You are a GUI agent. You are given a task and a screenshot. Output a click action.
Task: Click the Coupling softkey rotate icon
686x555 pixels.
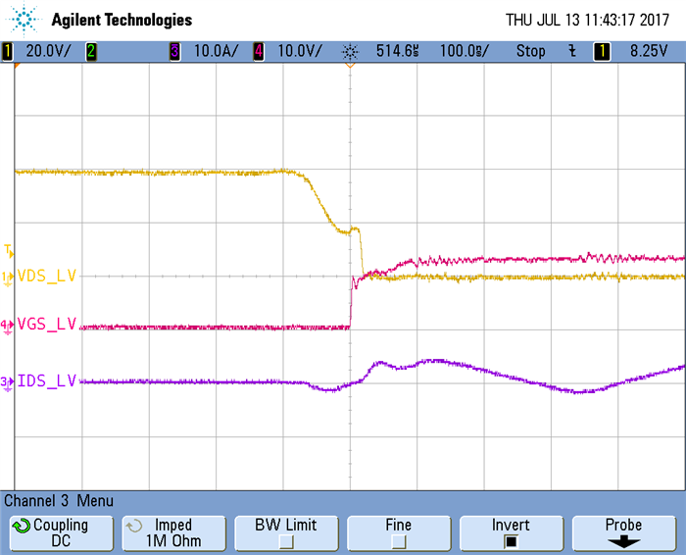(x=20, y=526)
